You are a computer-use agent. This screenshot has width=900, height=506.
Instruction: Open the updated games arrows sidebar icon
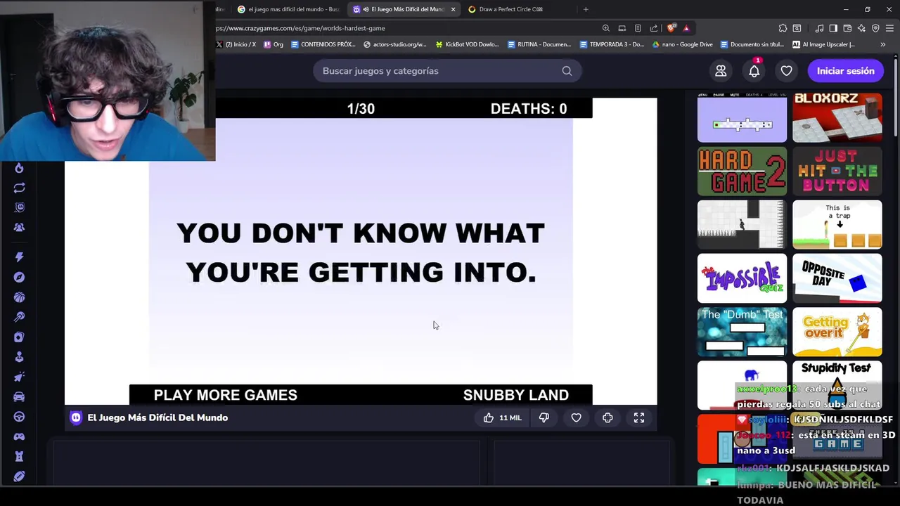pos(19,188)
